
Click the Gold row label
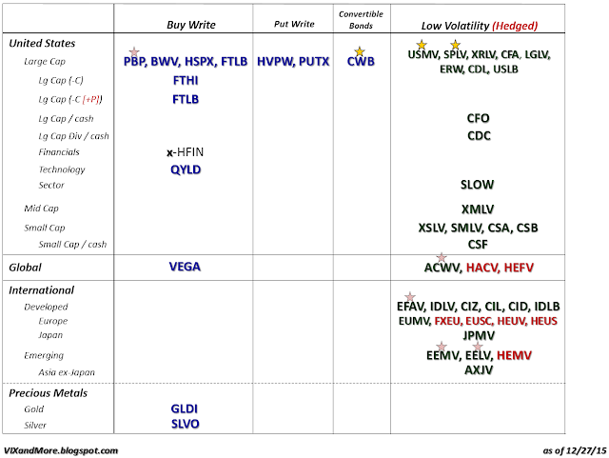34,409
